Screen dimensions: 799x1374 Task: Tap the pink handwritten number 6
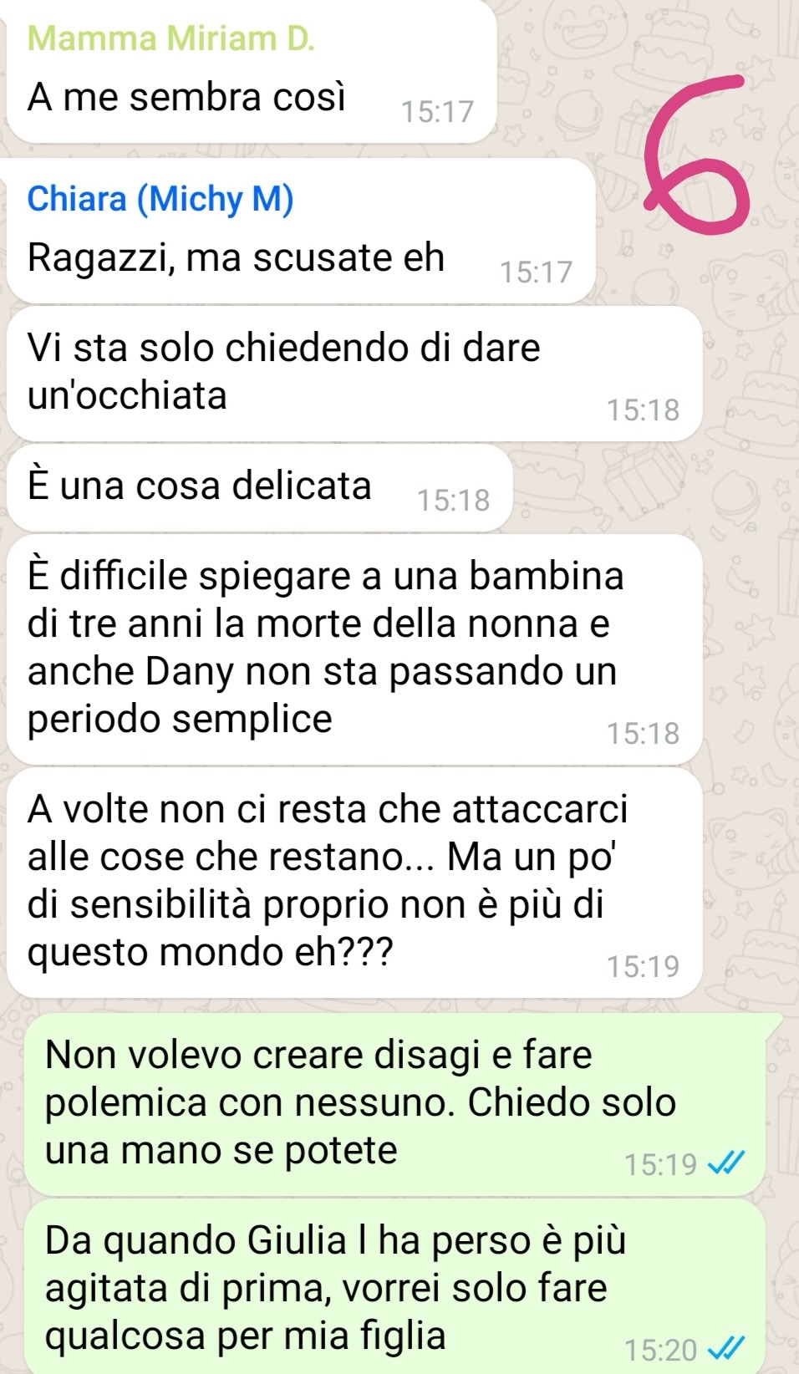tap(695, 155)
